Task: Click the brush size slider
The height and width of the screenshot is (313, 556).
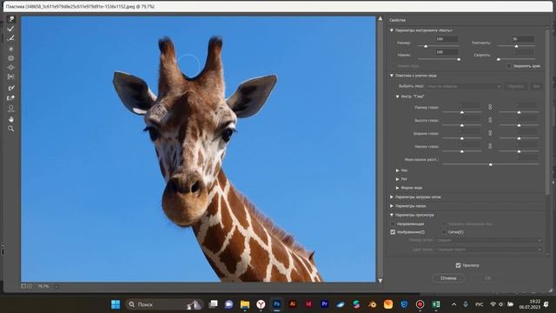Action: [x=439, y=46]
